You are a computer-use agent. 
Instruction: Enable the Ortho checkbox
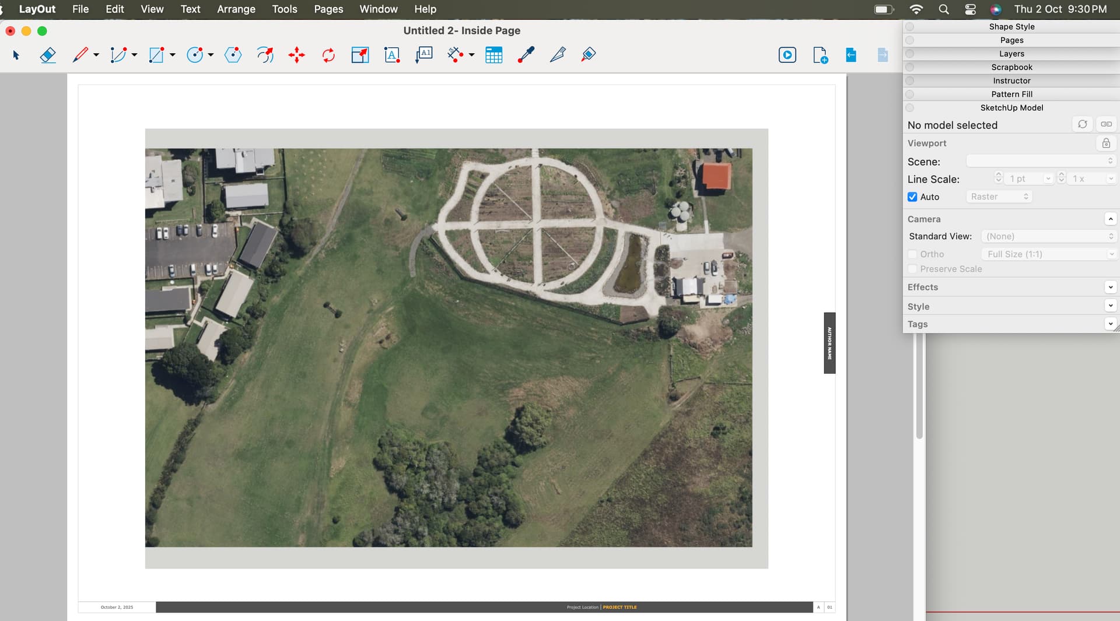point(913,254)
